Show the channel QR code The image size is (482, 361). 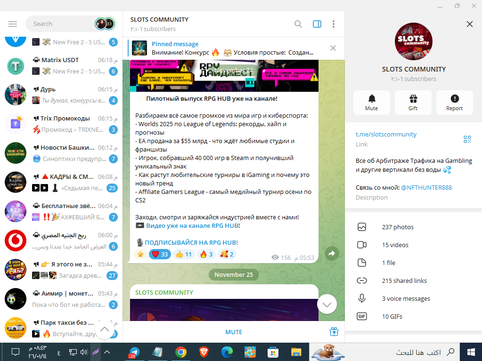[467, 139]
